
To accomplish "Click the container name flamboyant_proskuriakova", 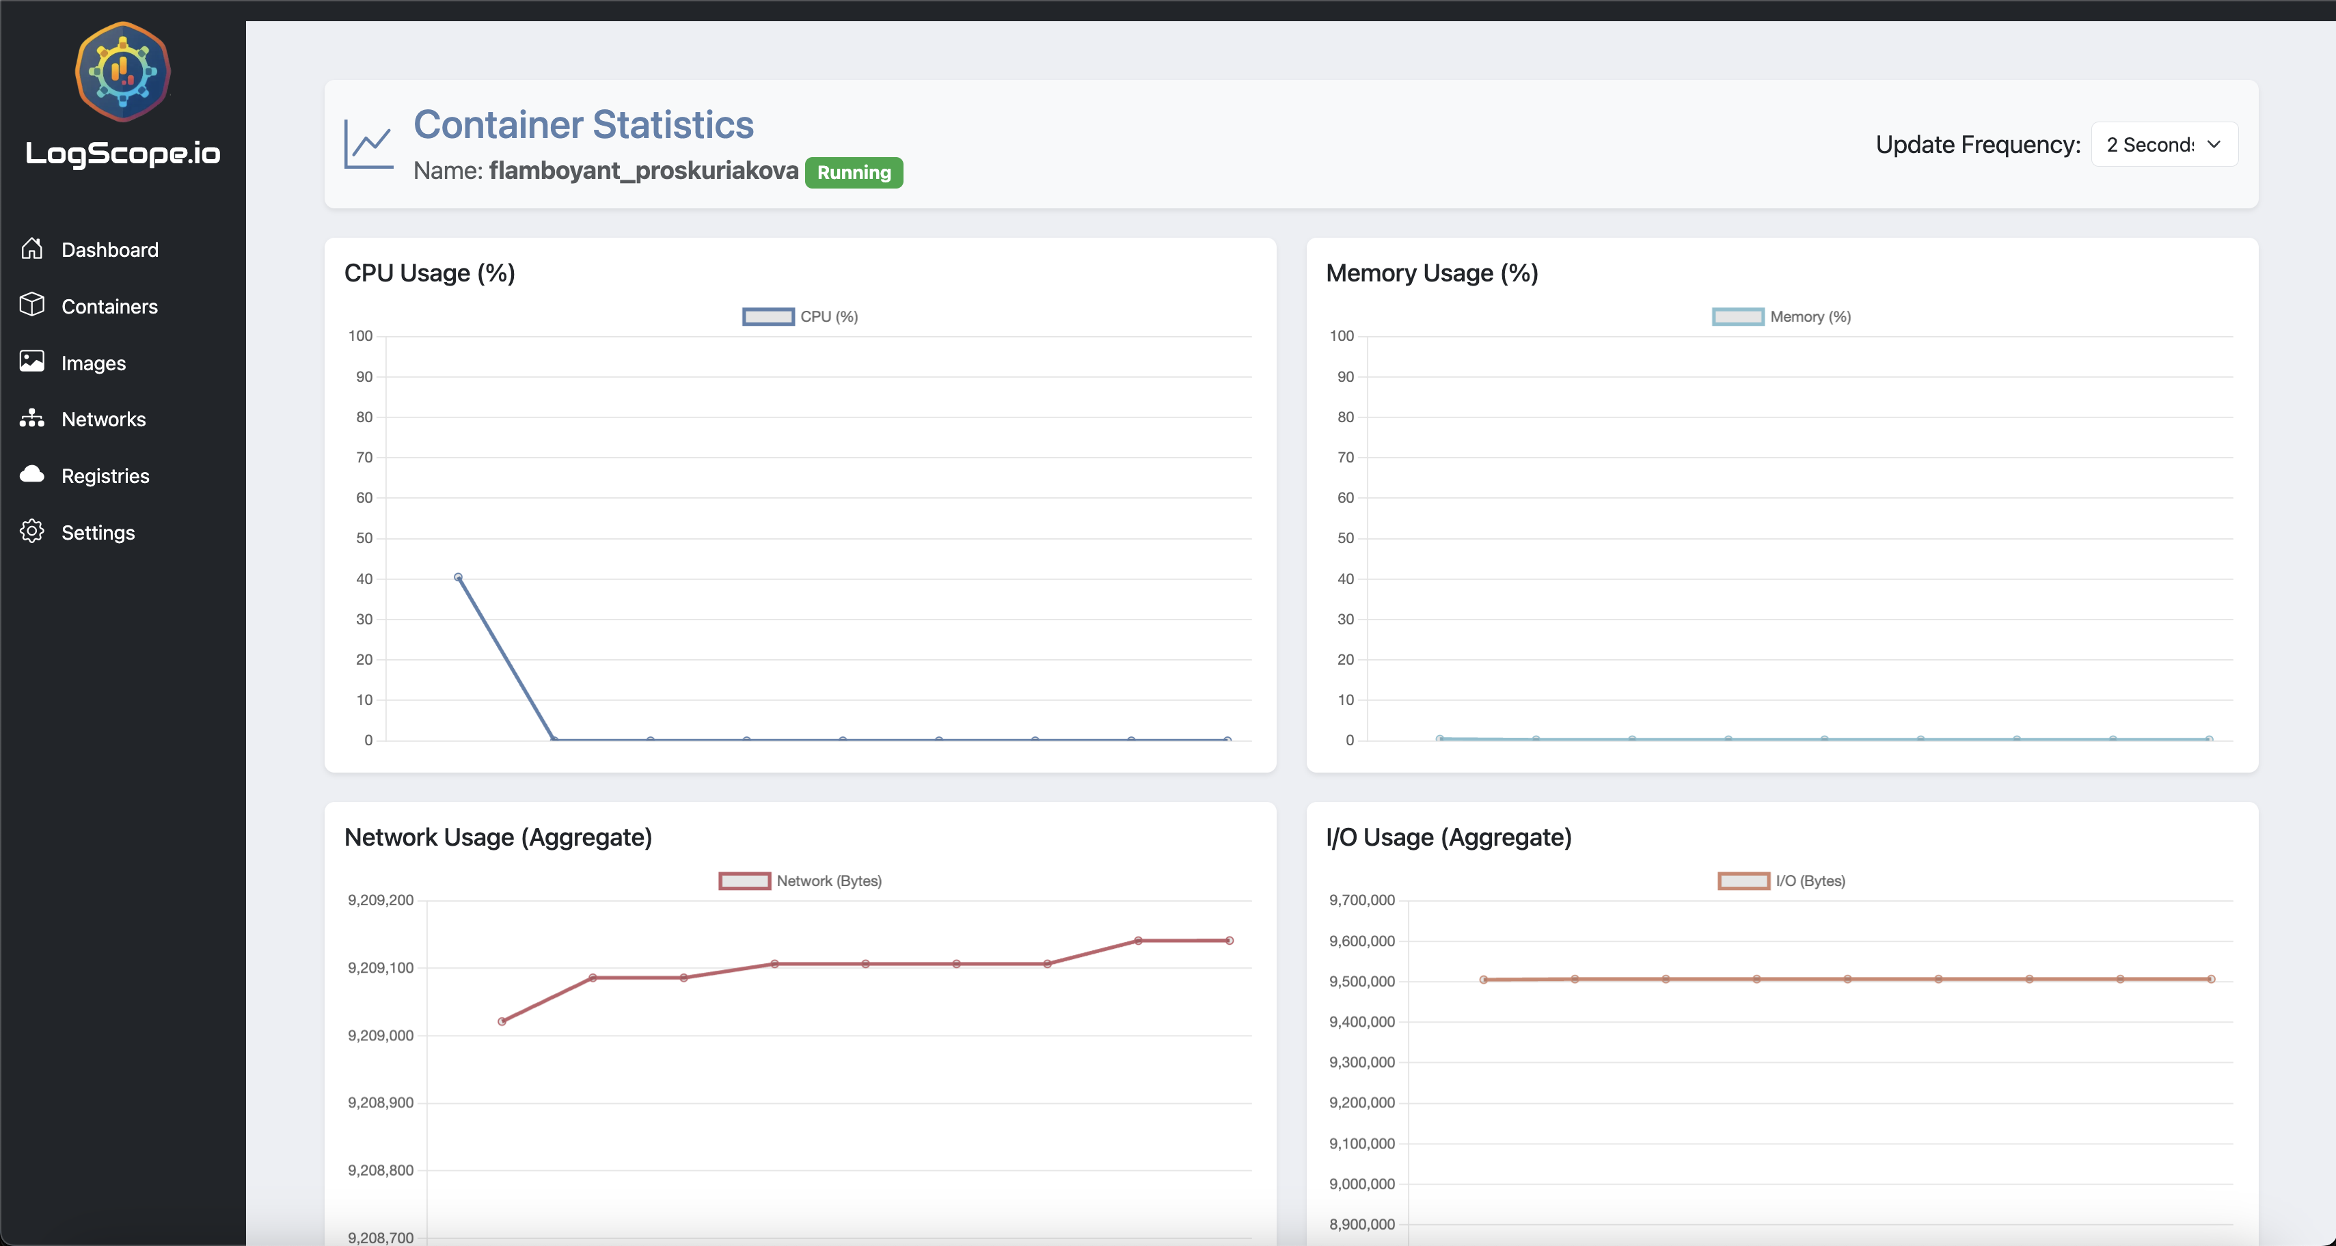I will (x=644, y=170).
